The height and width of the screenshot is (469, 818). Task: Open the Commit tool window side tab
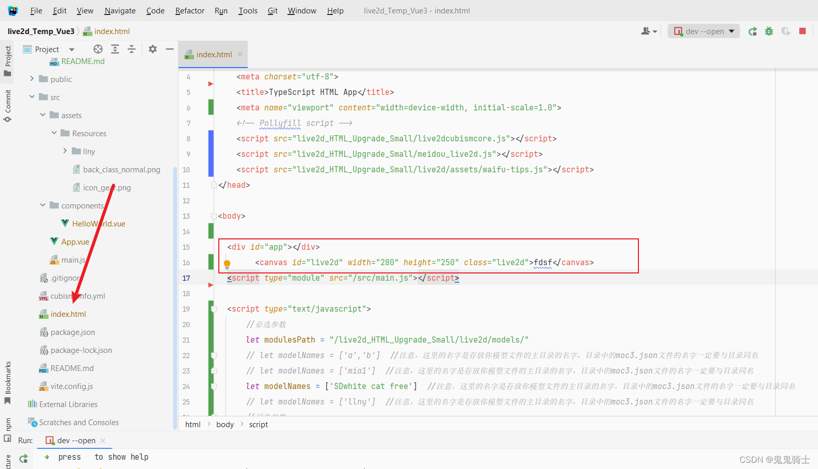pyautogui.click(x=8, y=106)
